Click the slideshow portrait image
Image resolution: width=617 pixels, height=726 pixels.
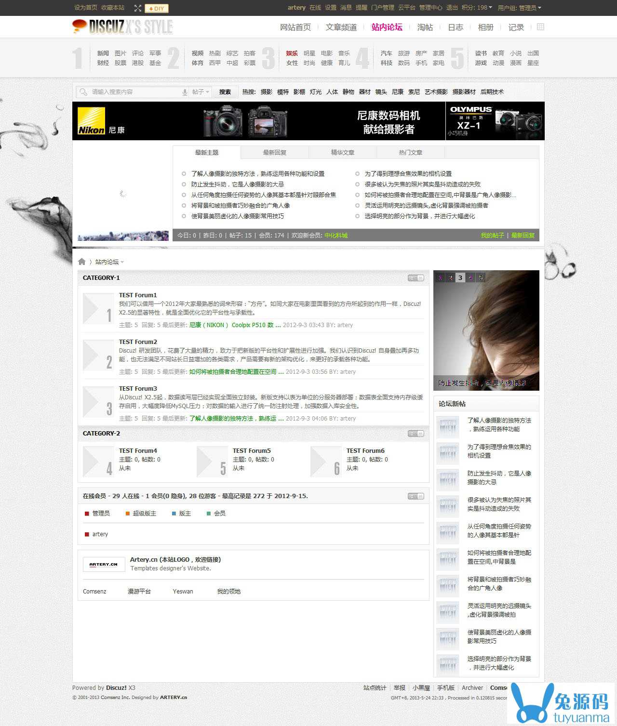pos(486,330)
